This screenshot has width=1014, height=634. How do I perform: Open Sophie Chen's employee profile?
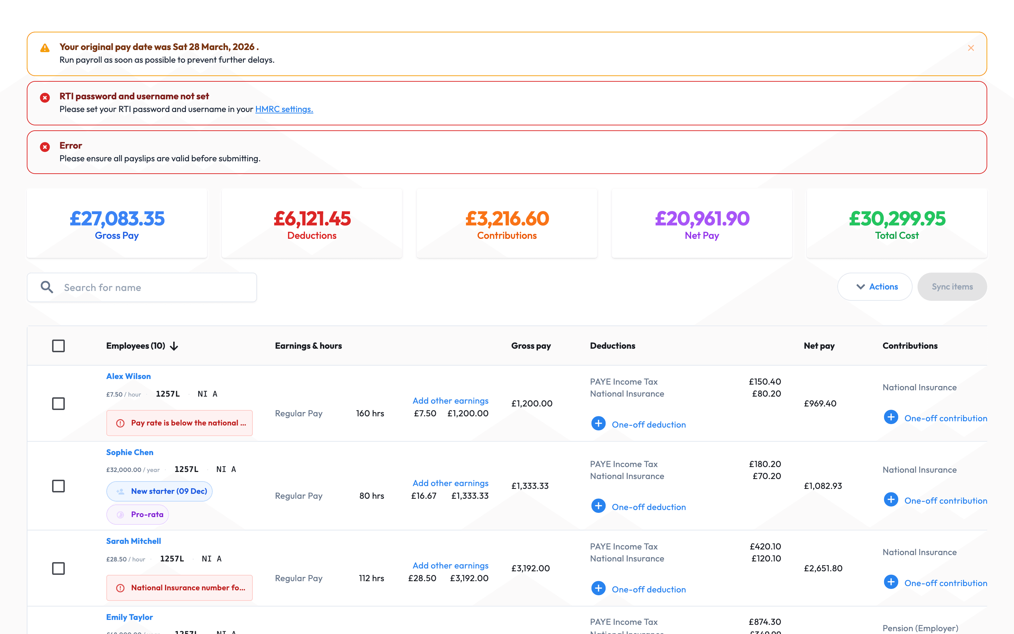coord(130,452)
